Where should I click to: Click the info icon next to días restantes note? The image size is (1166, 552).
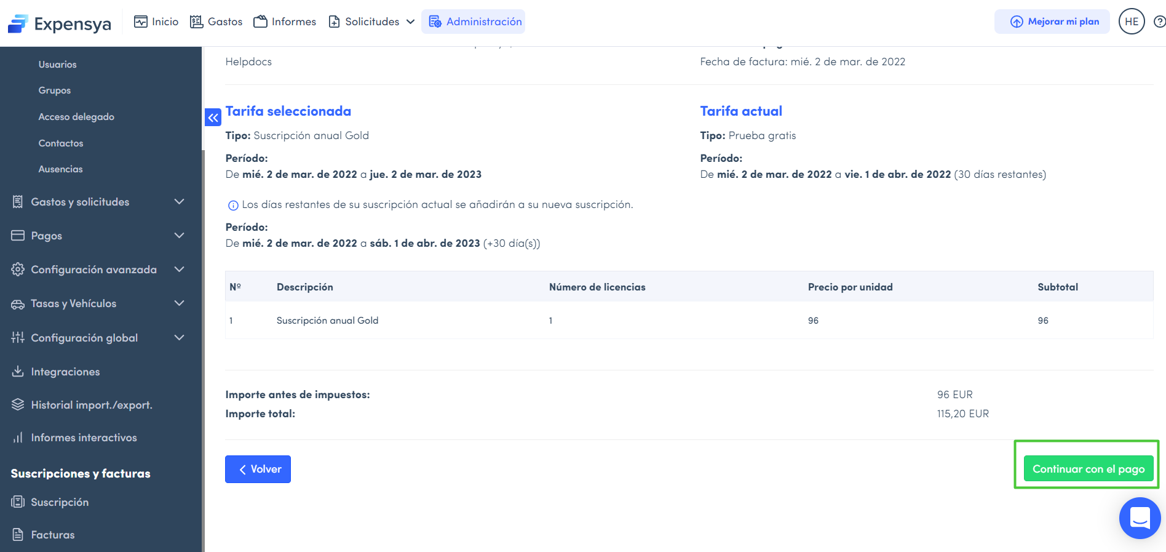coord(233,206)
